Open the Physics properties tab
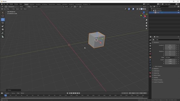180x101 pixels. (x=150, y=65)
